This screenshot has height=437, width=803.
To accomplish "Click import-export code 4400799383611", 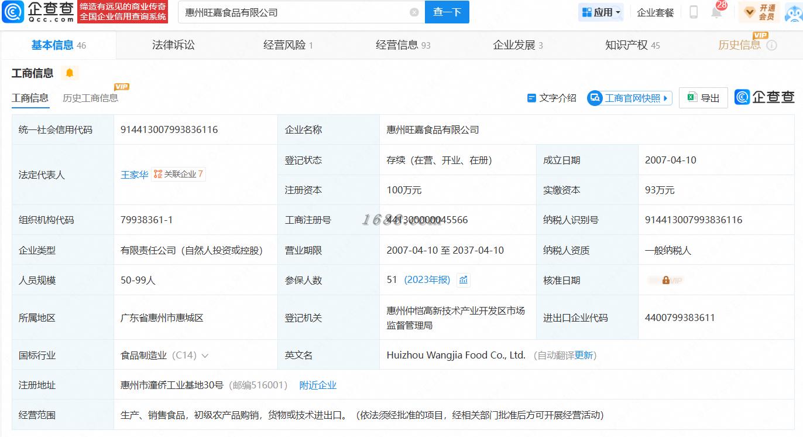I will [x=680, y=317].
